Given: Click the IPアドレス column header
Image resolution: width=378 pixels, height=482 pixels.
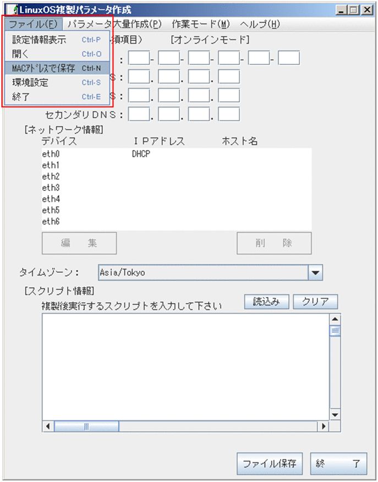Looking at the screenshot, I should (159, 141).
